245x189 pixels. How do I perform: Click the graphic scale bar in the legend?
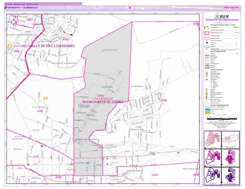coord(222,119)
